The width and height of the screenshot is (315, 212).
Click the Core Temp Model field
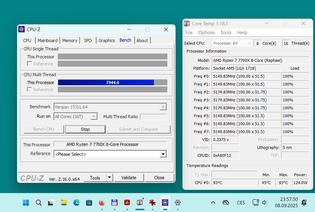coord(260,61)
